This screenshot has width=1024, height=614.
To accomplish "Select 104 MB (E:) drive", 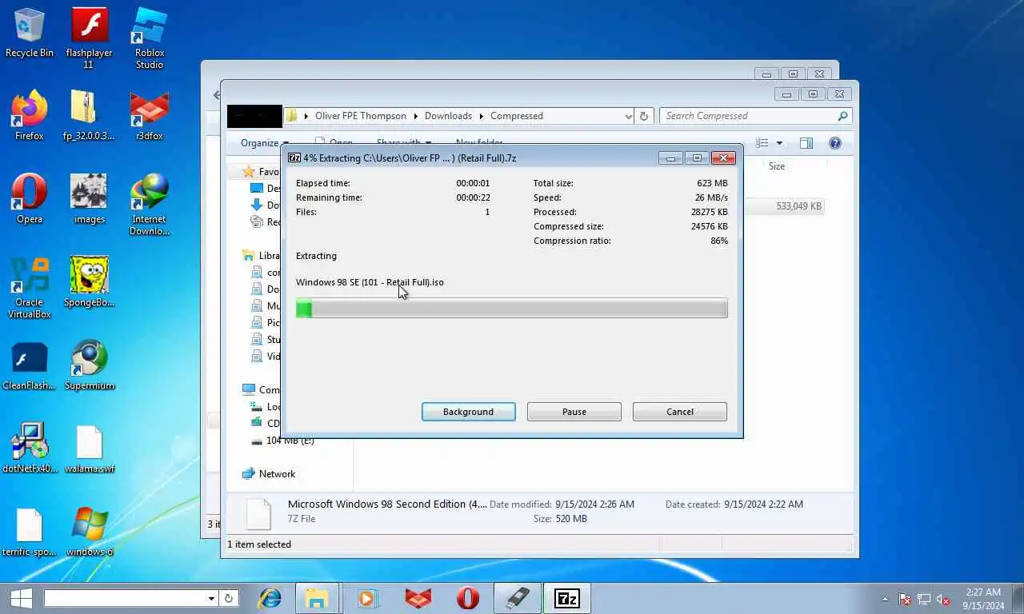I will (x=282, y=441).
